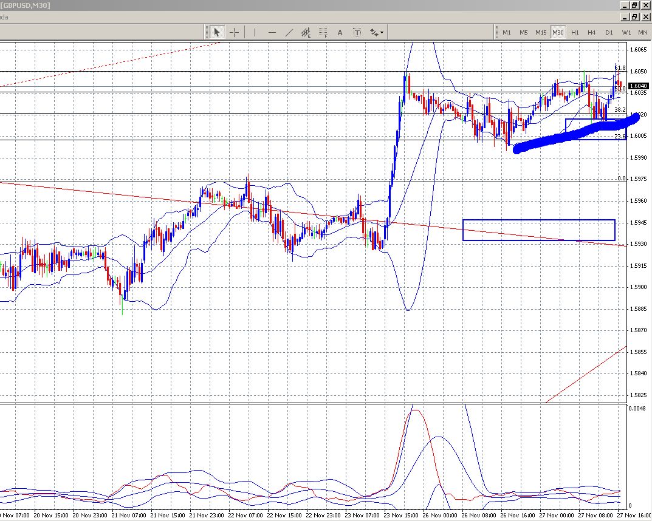Switch chart to M1 timeframe
652x521 pixels.
click(506, 32)
